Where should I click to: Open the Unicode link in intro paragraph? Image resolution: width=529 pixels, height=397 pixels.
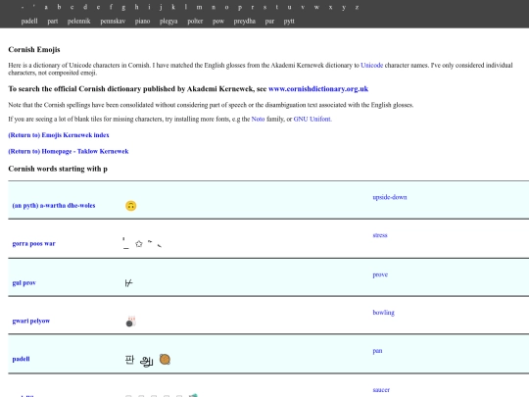click(372, 65)
